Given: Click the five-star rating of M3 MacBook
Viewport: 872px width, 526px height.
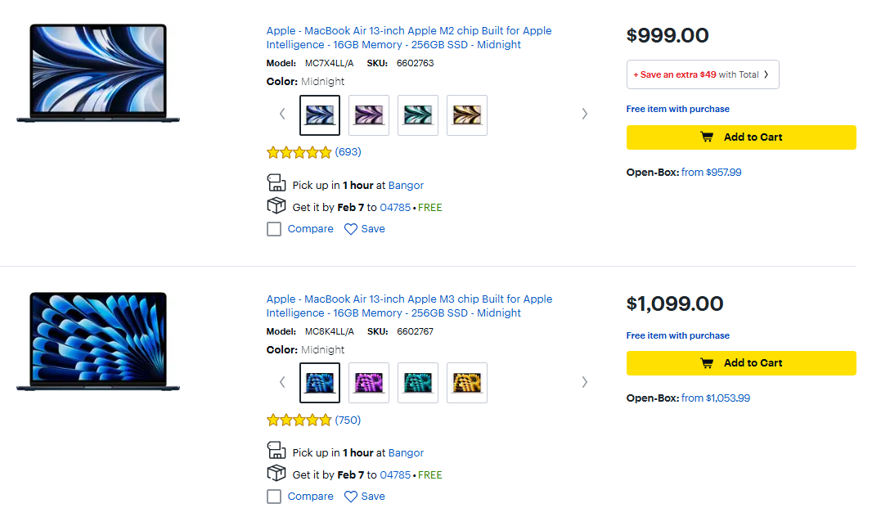Looking at the screenshot, I should coord(299,420).
